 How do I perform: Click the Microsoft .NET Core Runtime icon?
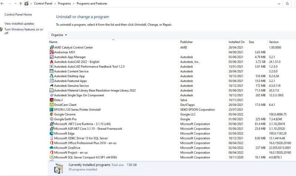click(51, 124)
